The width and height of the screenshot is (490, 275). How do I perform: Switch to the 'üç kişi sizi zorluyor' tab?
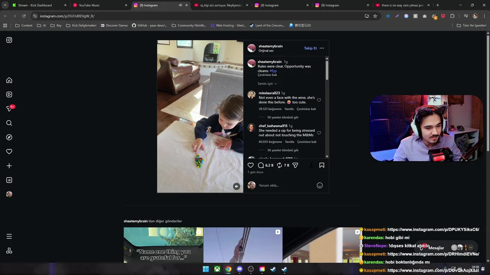221,5
